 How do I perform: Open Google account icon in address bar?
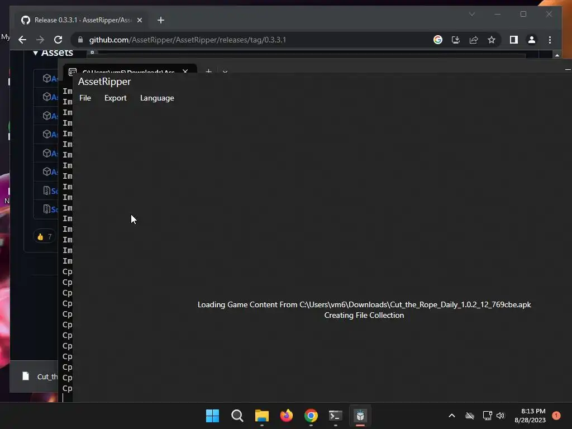pos(438,40)
